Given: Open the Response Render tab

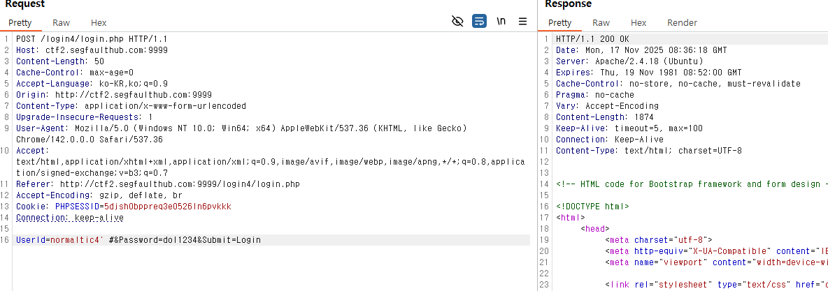Looking at the screenshot, I should pyautogui.click(x=682, y=23).
